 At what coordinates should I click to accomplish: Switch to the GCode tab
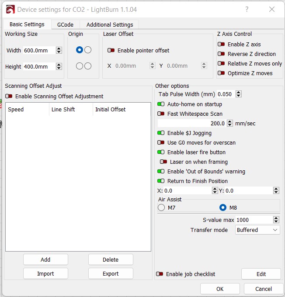point(65,24)
